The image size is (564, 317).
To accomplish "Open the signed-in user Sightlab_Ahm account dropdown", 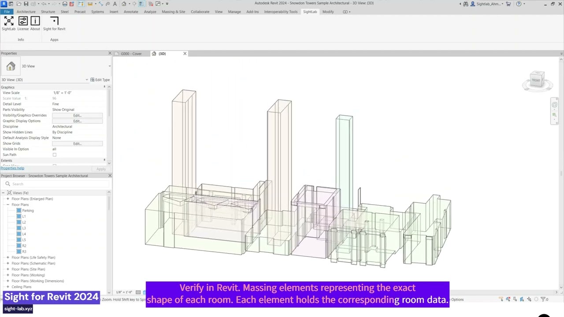I will point(487,4).
